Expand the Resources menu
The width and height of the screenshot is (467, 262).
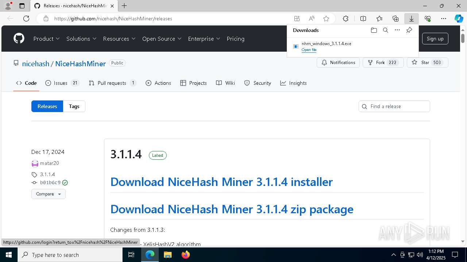pos(119,39)
